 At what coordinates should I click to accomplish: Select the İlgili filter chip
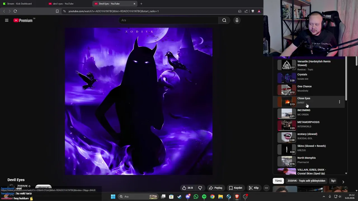(x=333, y=181)
